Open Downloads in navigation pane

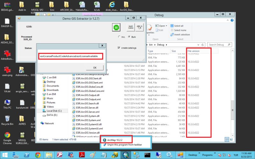click(51, 90)
